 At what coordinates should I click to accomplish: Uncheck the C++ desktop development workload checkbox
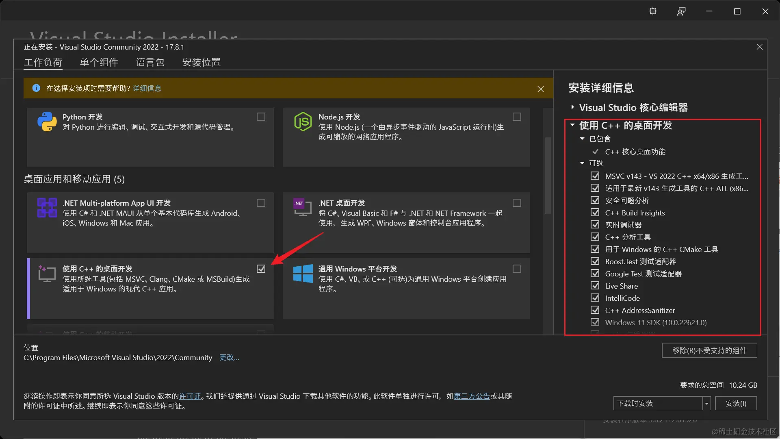(261, 269)
